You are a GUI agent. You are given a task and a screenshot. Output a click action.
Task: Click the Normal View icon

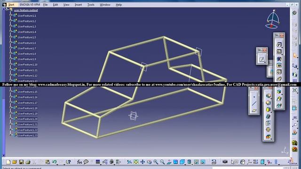pyautogui.click(x=169, y=162)
